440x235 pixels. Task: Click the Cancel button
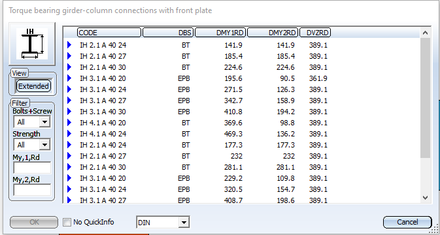407,222
